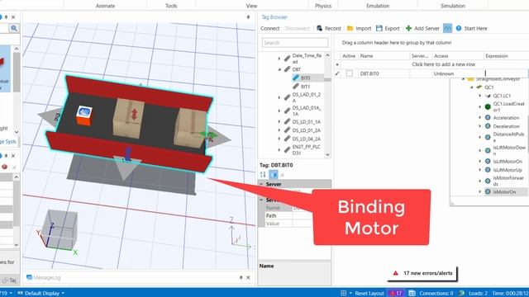Image resolution: width=529 pixels, height=297 pixels.
Task: Click the tag tree scrollbar up arrow
Action: [x=327, y=55]
